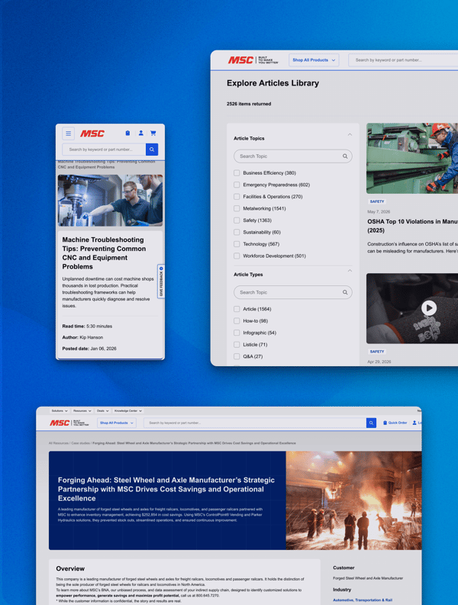The image size is (458, 605).
Task: Focus Search Topic field under Article Topics
Action: coord(292,156)
